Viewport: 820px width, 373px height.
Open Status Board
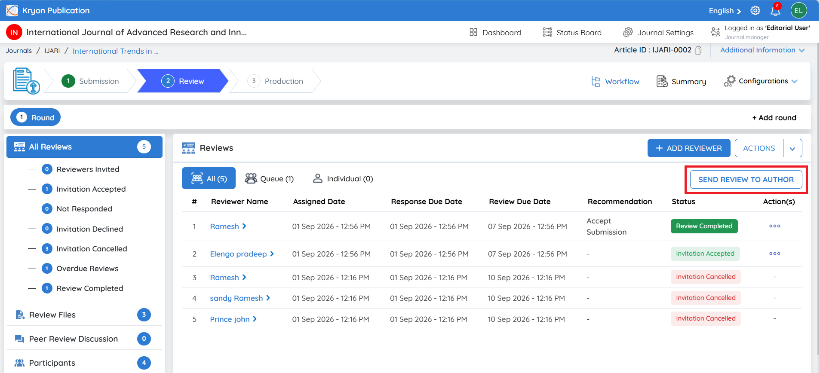572,32
